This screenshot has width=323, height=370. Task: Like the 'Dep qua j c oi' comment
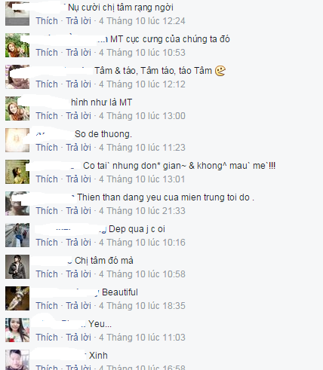[x=47, y=243]
